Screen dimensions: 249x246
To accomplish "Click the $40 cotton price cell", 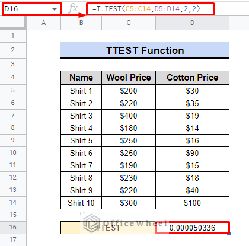I will coord(193,190).
